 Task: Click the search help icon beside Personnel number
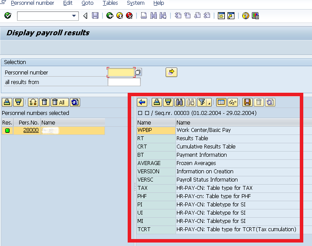point(138,72)
